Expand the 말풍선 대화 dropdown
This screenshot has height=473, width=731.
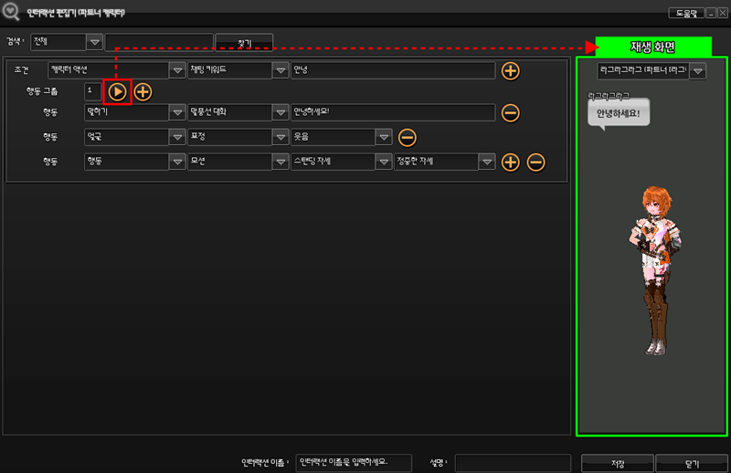click(281, 112)
